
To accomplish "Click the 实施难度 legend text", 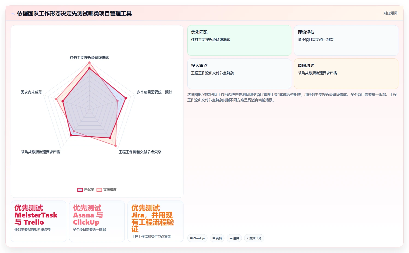I will coord(110,190).
